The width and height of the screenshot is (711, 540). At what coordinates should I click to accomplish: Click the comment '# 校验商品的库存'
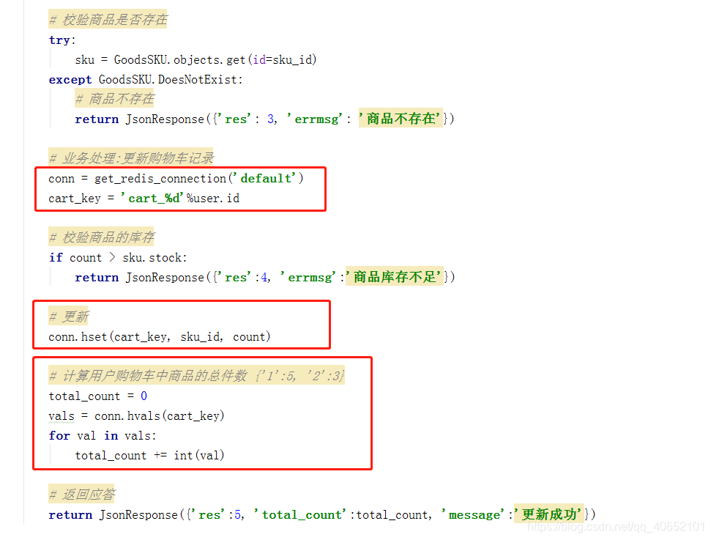pos(101,237)
